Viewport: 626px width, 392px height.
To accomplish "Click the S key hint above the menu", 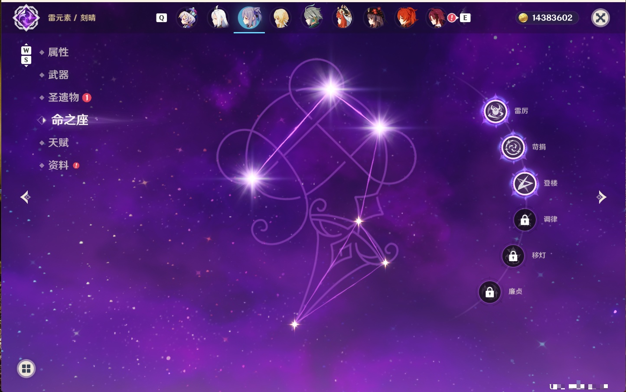I will pyautogui.click(x=26, y=60).
